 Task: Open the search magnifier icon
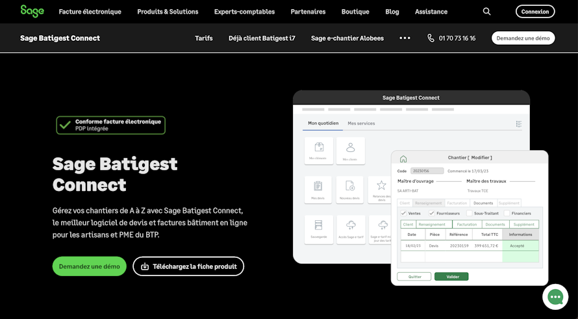tap(486, 12)
